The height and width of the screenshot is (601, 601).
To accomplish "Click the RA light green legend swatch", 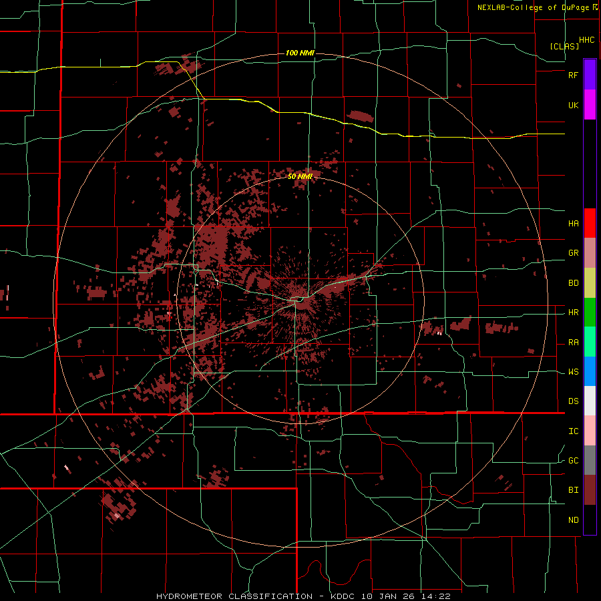I will click(x=590, y=342).
